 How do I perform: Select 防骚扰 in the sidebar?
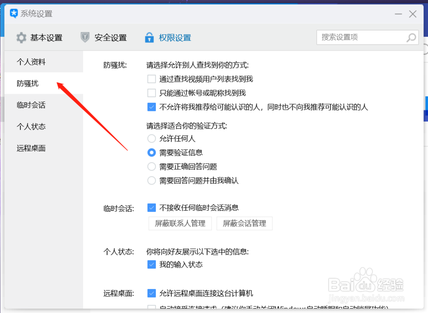click(44, 83)
